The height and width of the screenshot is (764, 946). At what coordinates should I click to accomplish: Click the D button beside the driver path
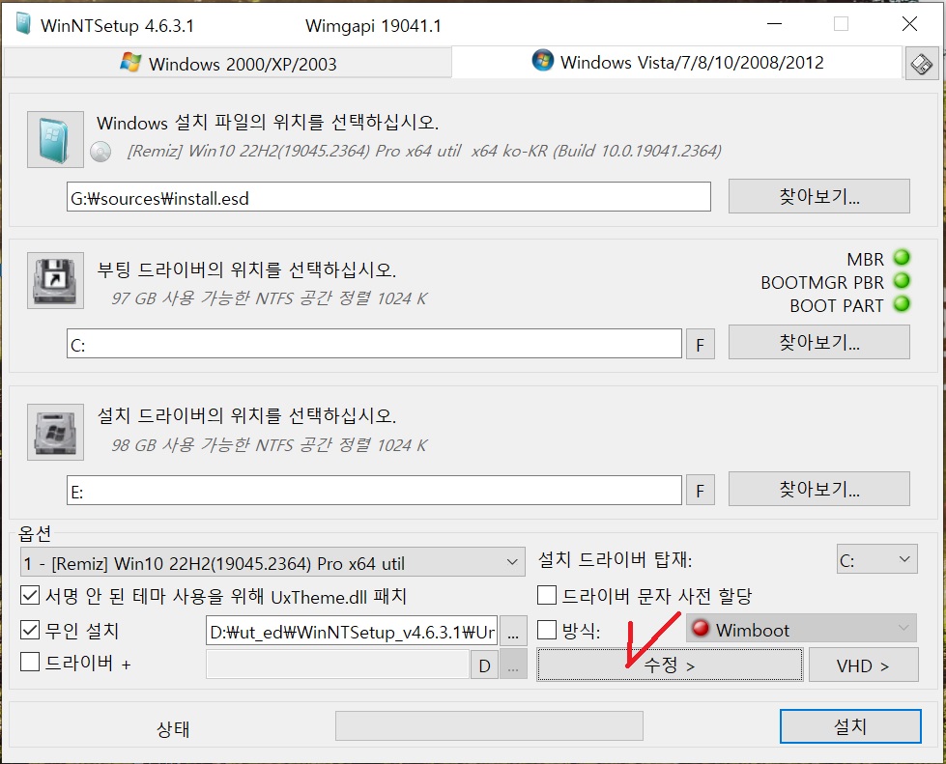click(484, 665)
